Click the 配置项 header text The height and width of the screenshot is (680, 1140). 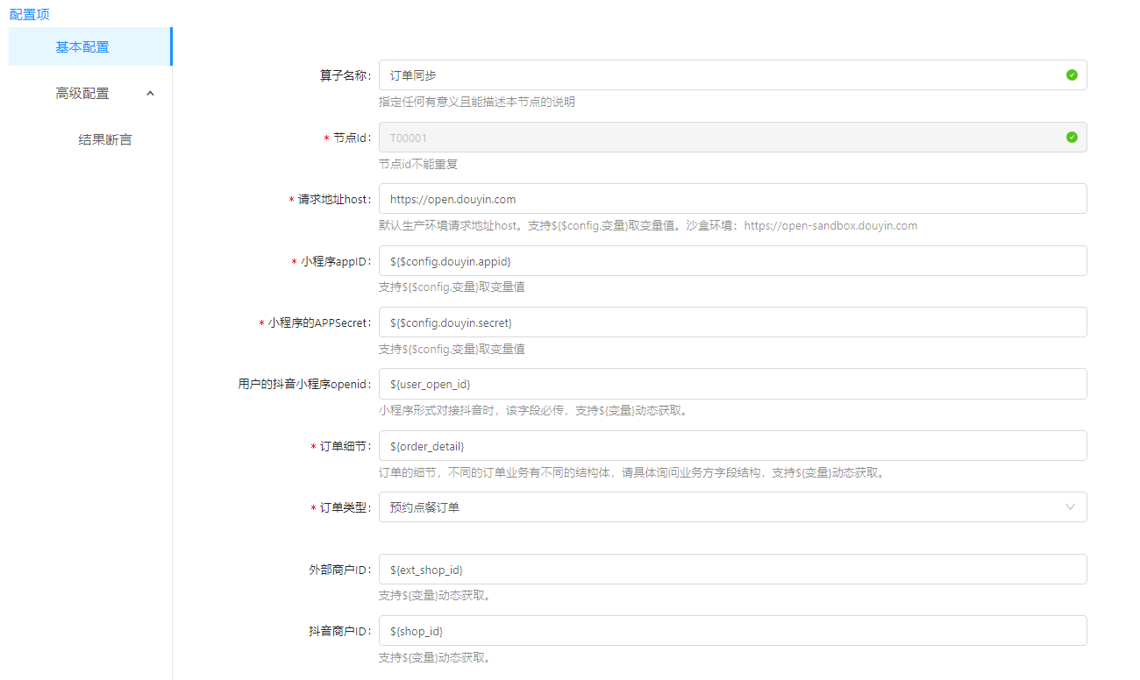[x=29, y=15]
